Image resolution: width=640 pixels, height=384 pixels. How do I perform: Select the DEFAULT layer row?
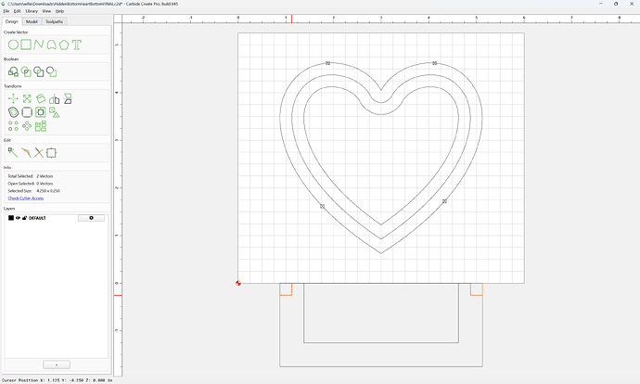click(x=57, y=218)
